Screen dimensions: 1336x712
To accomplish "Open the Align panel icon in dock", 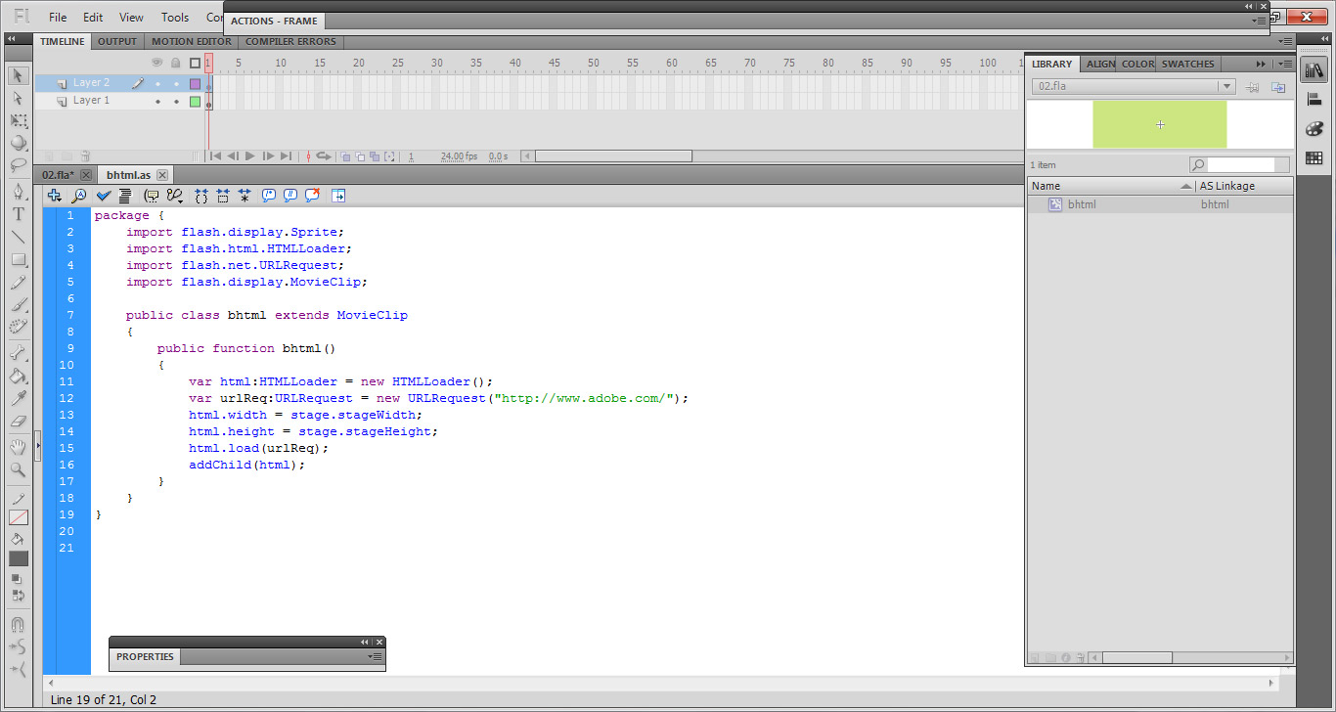I will click(1314, 100).
